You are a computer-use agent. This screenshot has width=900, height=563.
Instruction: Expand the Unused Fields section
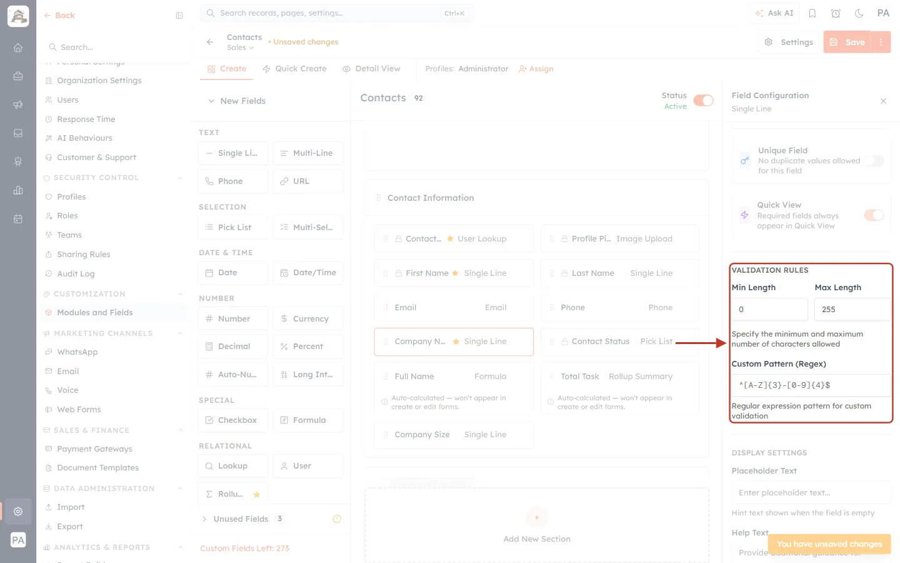(x=204, y=519)
